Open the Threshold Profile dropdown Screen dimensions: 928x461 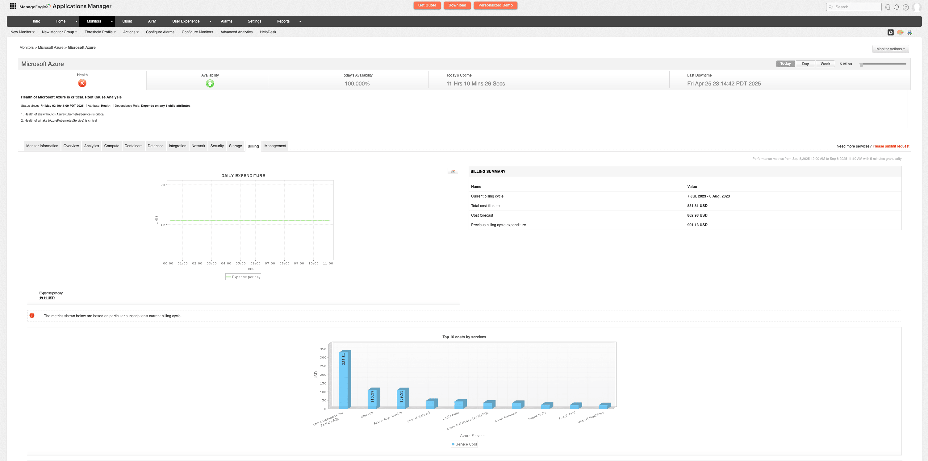click(x=100, y=32)
